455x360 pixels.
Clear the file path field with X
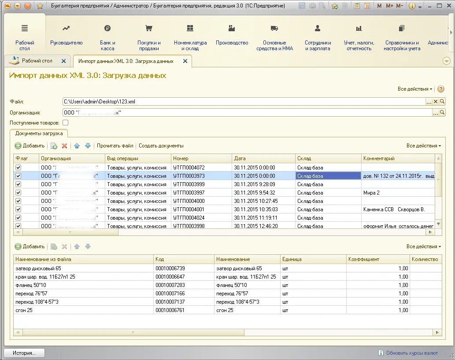[x=435, y=102]
